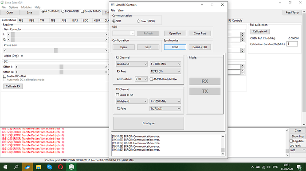306x171 pixels.
Task: Show hidden system tray icons
Action: pyautogui.click(x=252, y=167)
